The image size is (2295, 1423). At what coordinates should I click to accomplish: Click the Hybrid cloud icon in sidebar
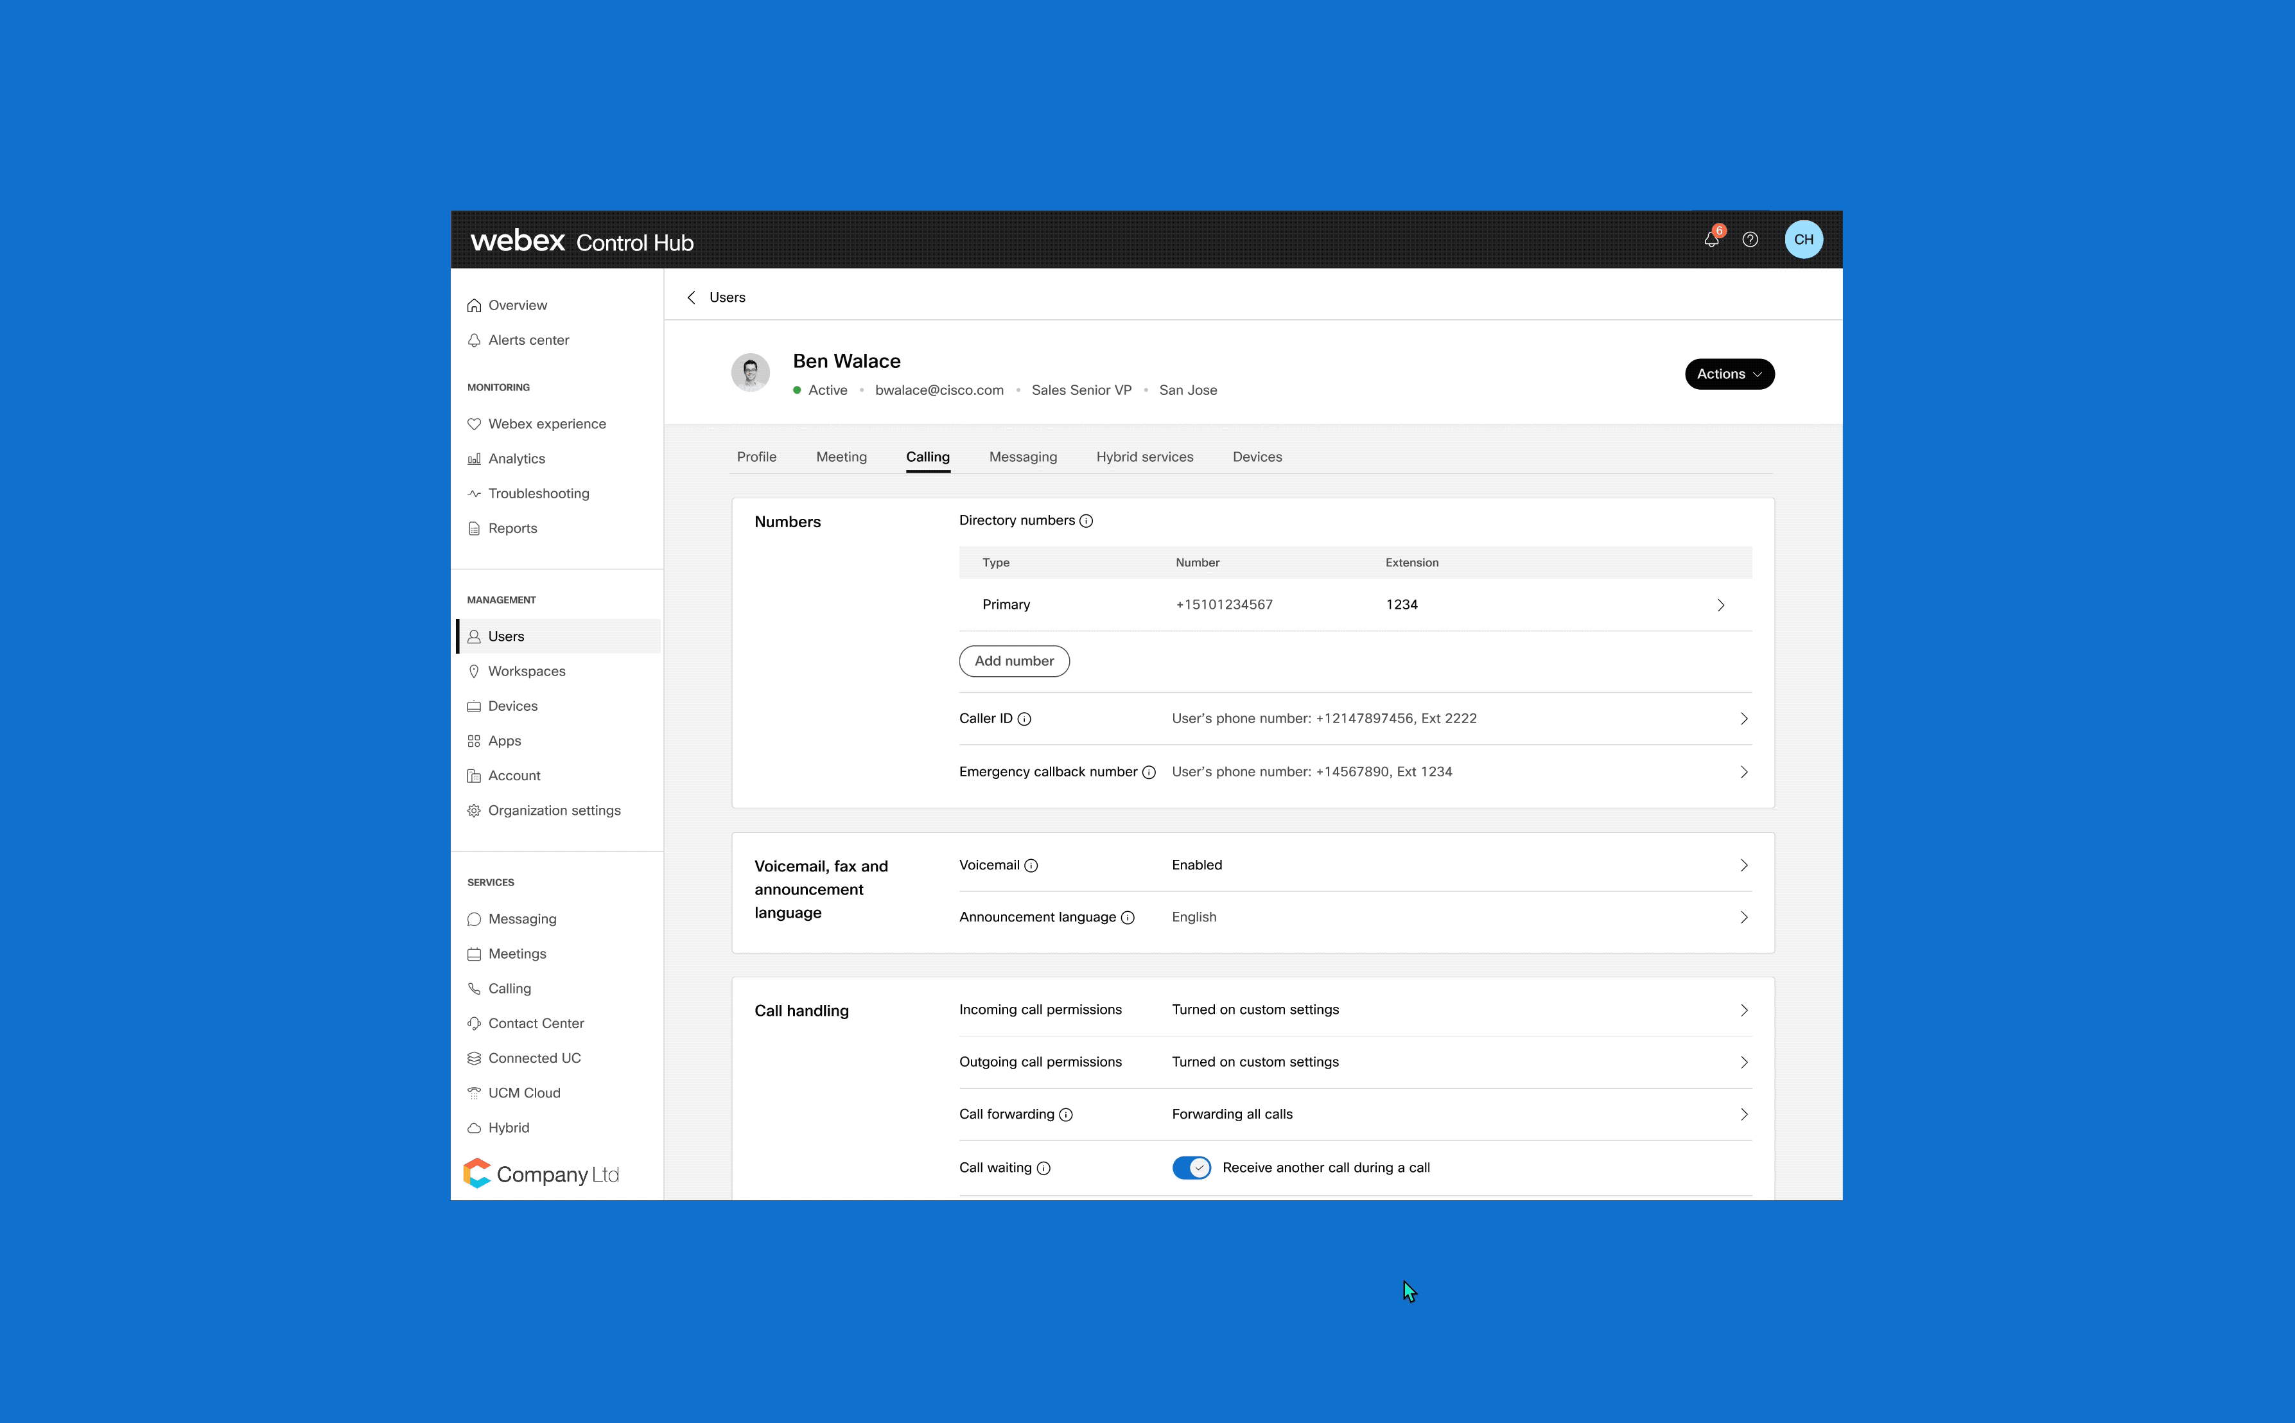pos(475,1128)
